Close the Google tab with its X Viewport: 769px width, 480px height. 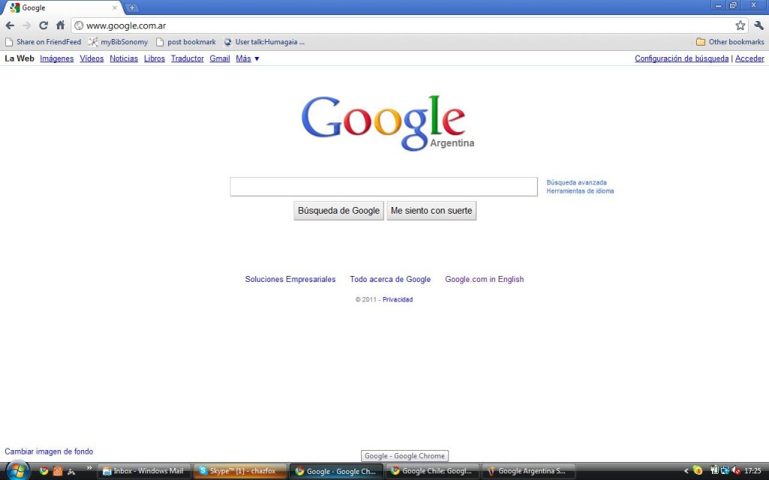114,7
